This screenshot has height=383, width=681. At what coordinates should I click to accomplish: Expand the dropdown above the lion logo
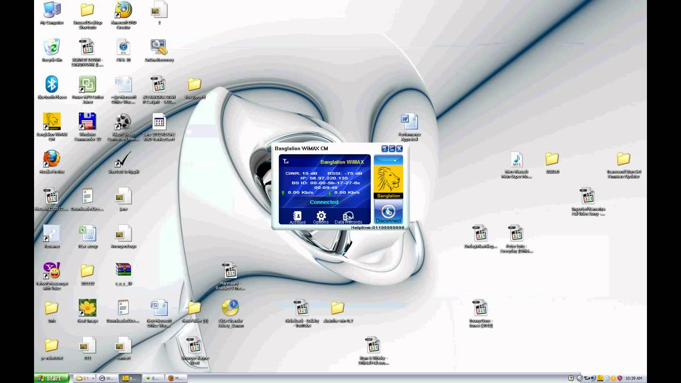tap(388, 160)
